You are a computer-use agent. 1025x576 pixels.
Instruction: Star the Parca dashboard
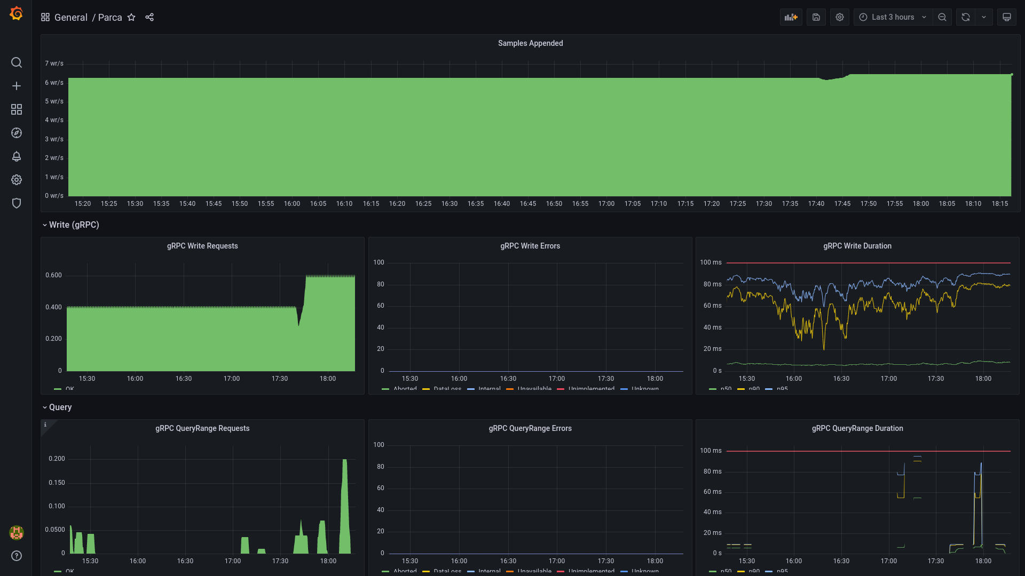point(132,17)
